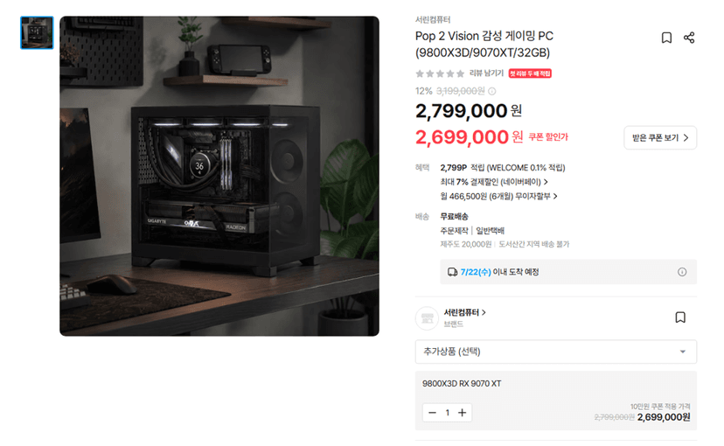
Task: Click the quantity number field
Action: pos(448,413)
